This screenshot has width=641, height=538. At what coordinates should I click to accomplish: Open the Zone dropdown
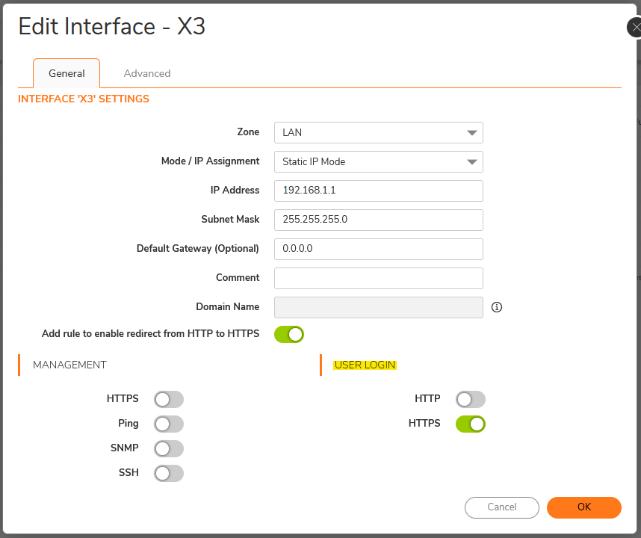[378, 133]
